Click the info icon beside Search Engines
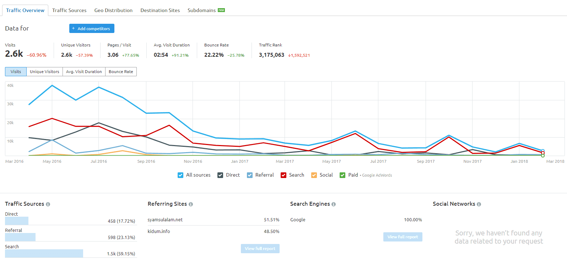This screenshot has width=567, height=261. coord(334,204)
